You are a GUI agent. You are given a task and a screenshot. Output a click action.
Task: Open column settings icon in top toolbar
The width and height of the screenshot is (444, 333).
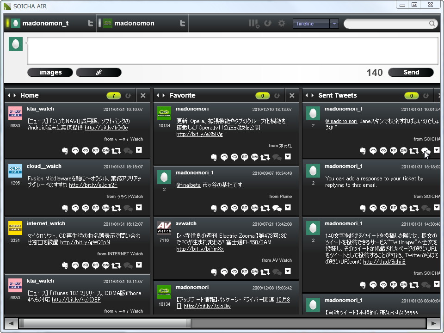(x=254, y=24)
